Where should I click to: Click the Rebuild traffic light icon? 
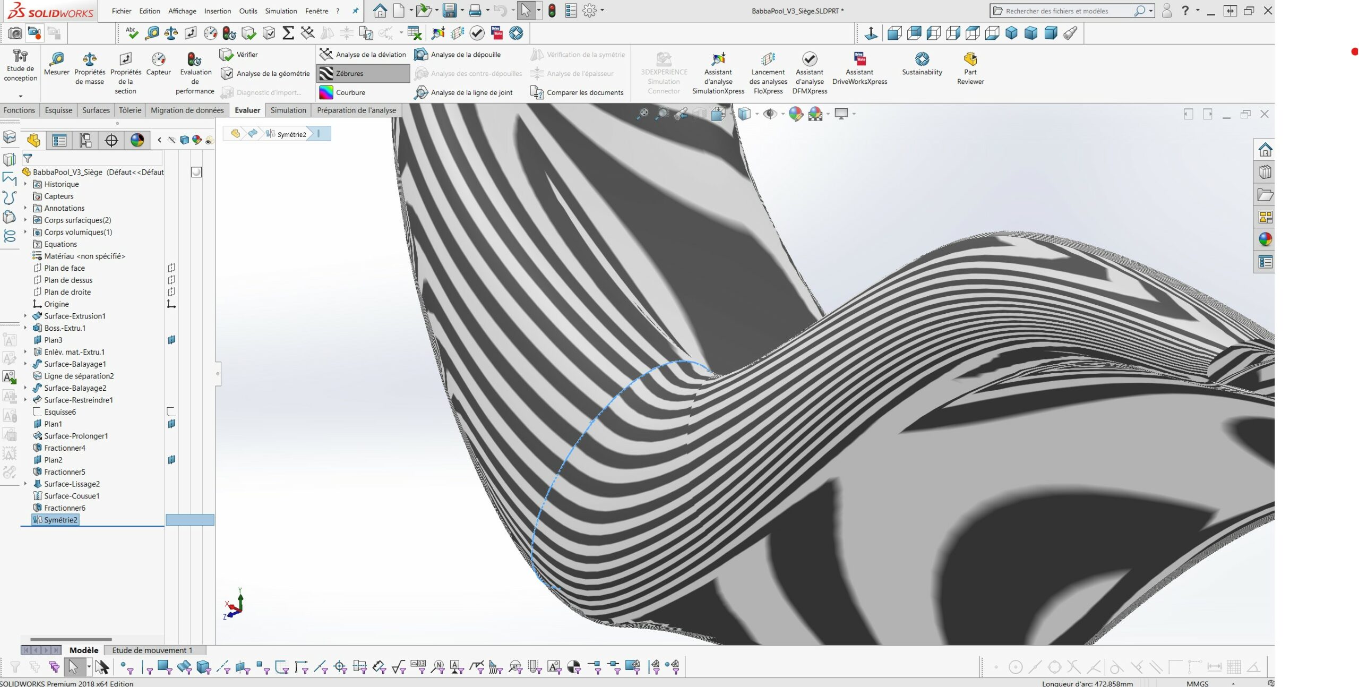point(552,11)
